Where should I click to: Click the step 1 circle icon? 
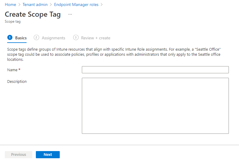(10, 38)
